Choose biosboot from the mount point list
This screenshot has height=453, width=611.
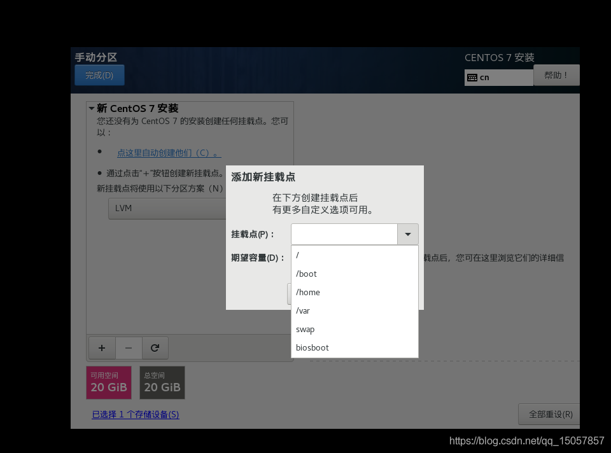355,347
